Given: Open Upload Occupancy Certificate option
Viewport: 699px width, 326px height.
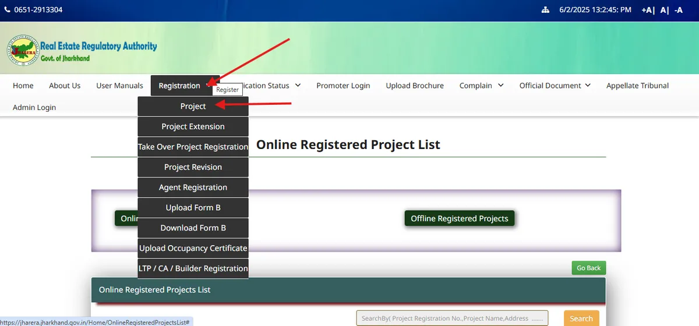Looking at the screenshot, I should 193,248.
